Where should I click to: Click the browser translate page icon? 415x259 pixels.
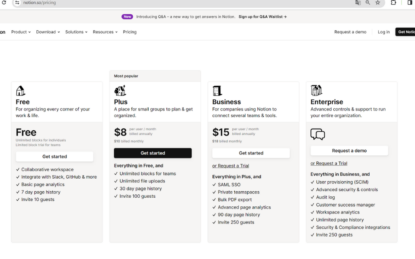358,3
